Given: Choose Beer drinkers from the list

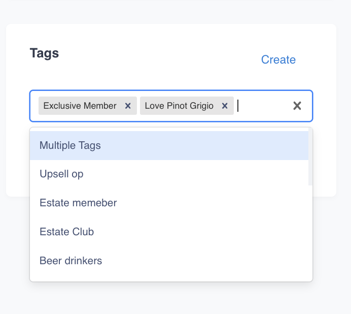Looking at the screenshot, I should [x=71, y=261].
